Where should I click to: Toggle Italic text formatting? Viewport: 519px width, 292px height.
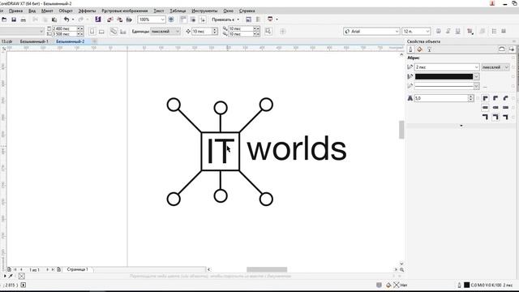click(x=448, y=32)
